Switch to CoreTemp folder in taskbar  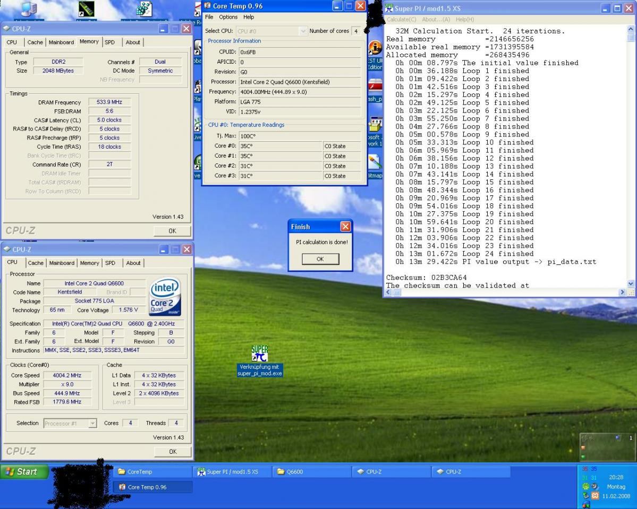pos(152,472)
